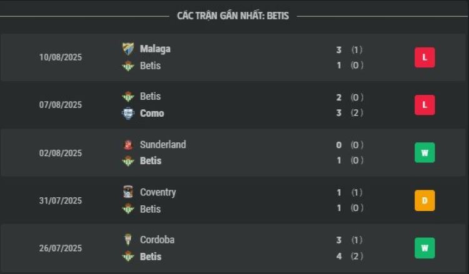Click the orange D badge for the Coventry match
This screenshot has width=469, height=274.
click(x=425, y=200)
